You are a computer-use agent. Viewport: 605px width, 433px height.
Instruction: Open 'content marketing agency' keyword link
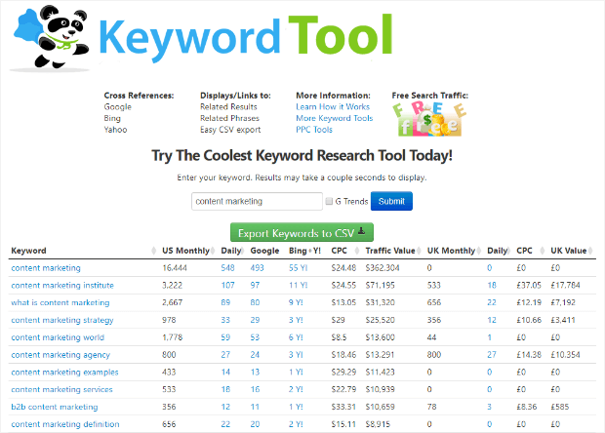60,355
